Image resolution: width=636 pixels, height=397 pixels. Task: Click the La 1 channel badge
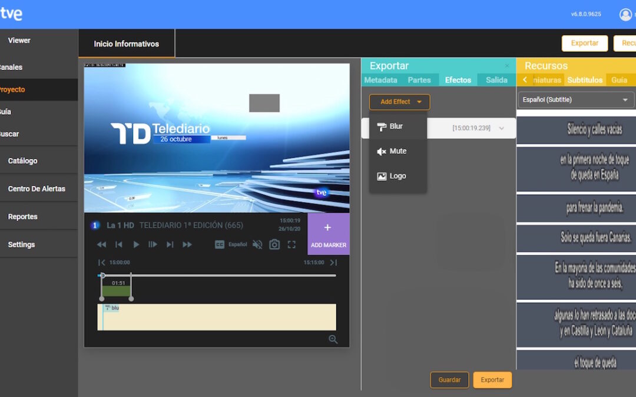coord(95,225)
